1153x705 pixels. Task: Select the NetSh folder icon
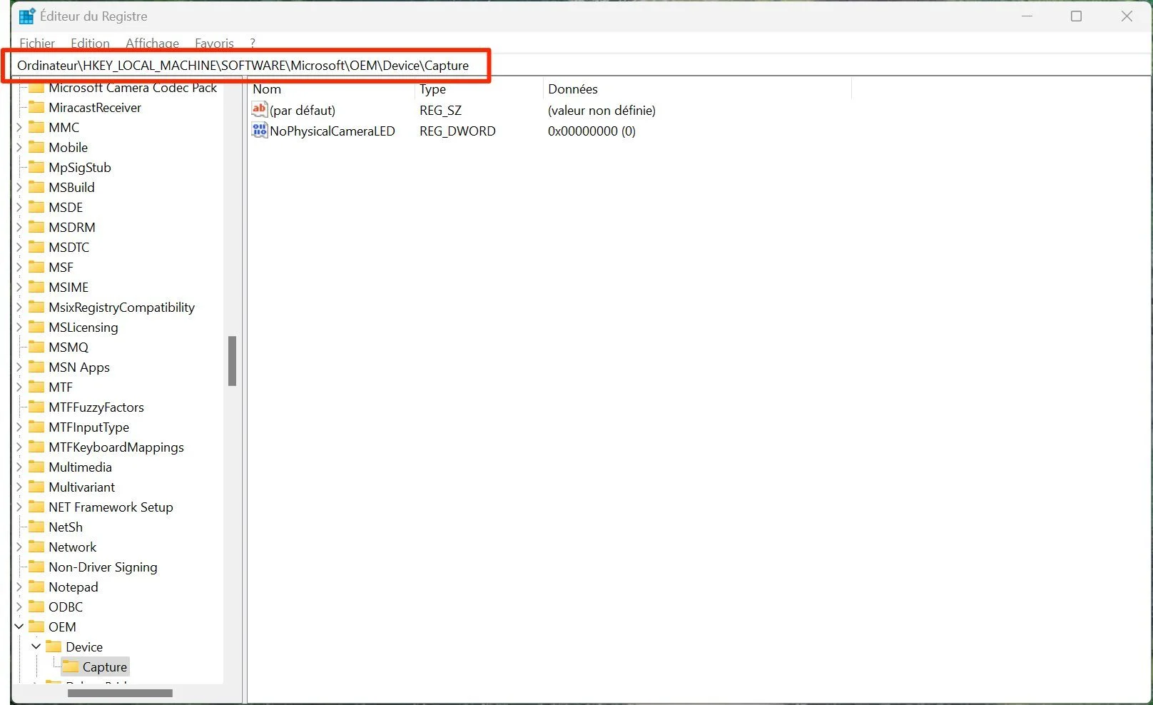(x=36, y=527)
